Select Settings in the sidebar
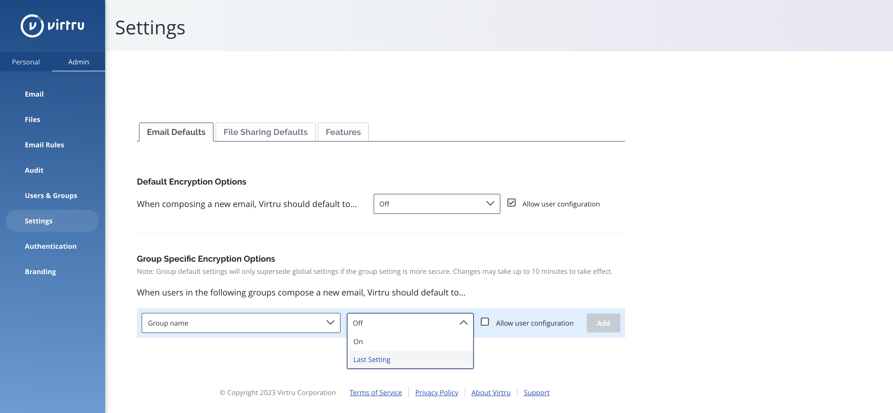 tap(52, 221)
